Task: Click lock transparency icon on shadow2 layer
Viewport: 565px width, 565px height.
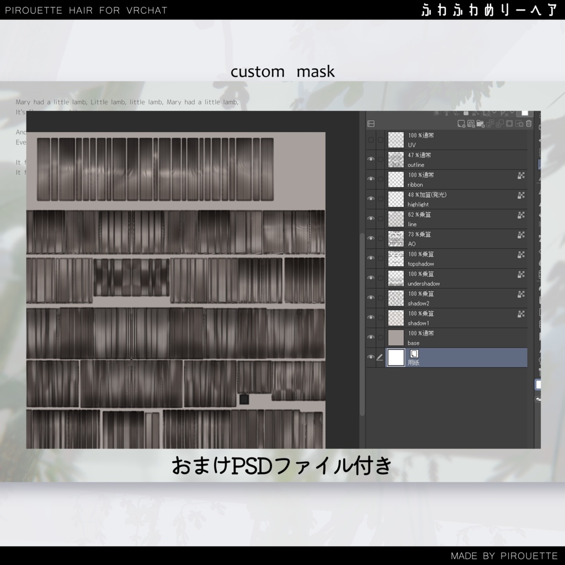Action: point(521,295)
